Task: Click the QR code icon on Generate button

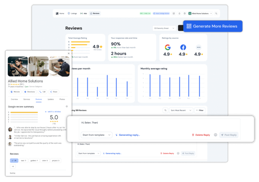Action: click(x=189, y=26)
